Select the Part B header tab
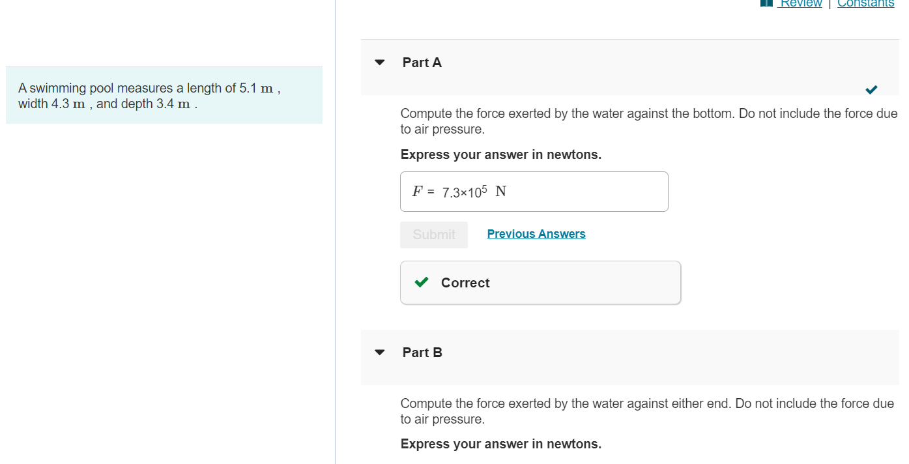This screenshot has width=909, height=464. [x=422, y=352]
